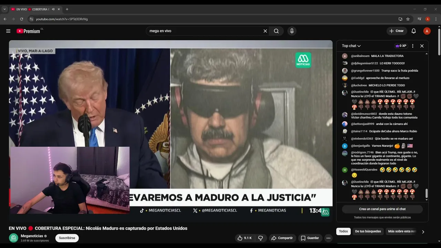
Task: Click 'Todos los mensajes que envíes serán públicos'
Action: coord(382,217)
